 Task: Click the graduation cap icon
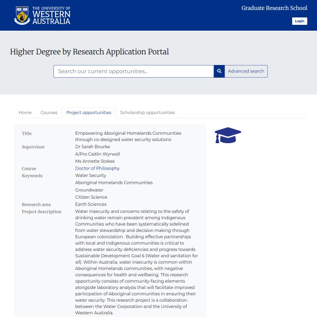coord(228,135)
